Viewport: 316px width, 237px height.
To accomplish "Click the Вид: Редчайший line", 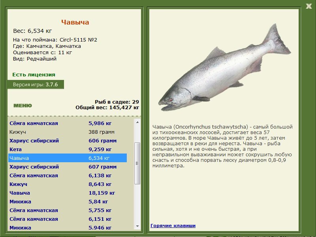I will coord(35,59).
